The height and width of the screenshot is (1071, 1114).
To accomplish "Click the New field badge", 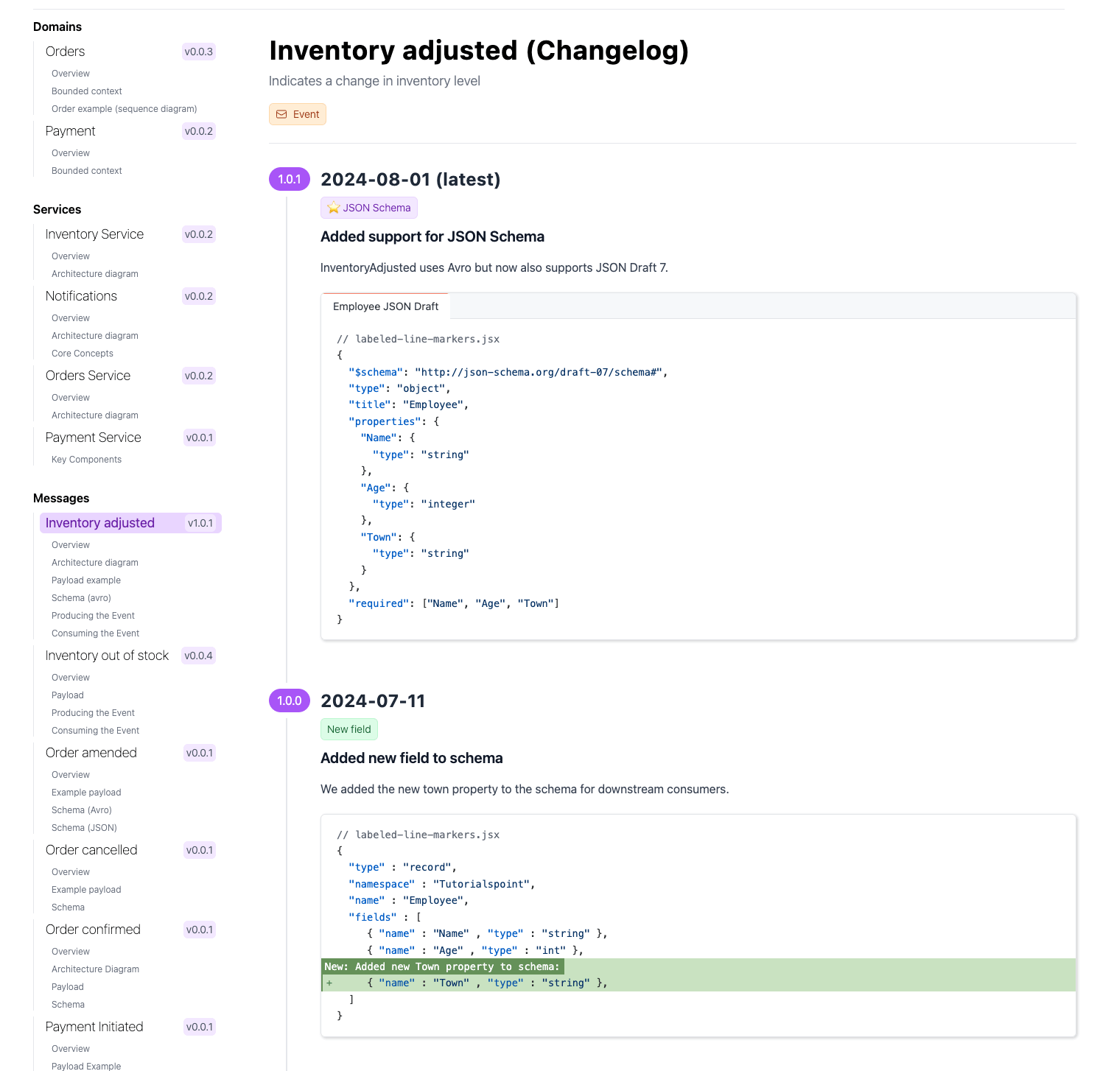I will click(x=348, y=729).
